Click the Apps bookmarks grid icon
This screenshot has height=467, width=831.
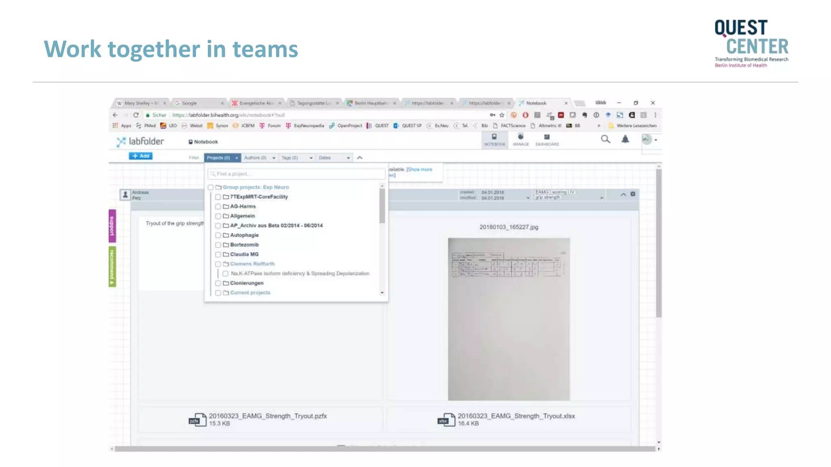pyautogui.click(x=115, y=126)
